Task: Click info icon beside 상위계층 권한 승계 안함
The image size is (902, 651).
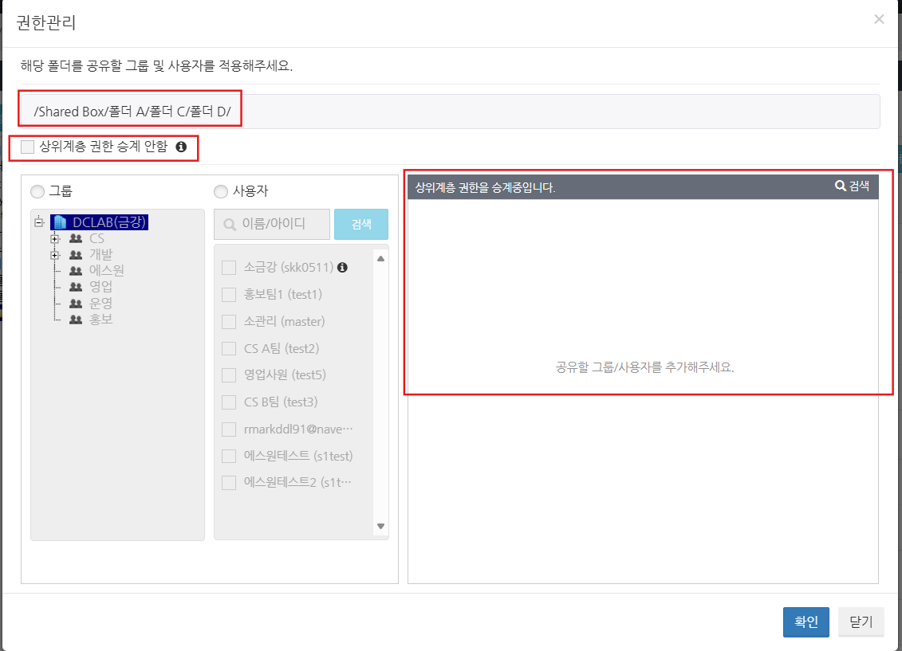Action: tap(181, 147)
